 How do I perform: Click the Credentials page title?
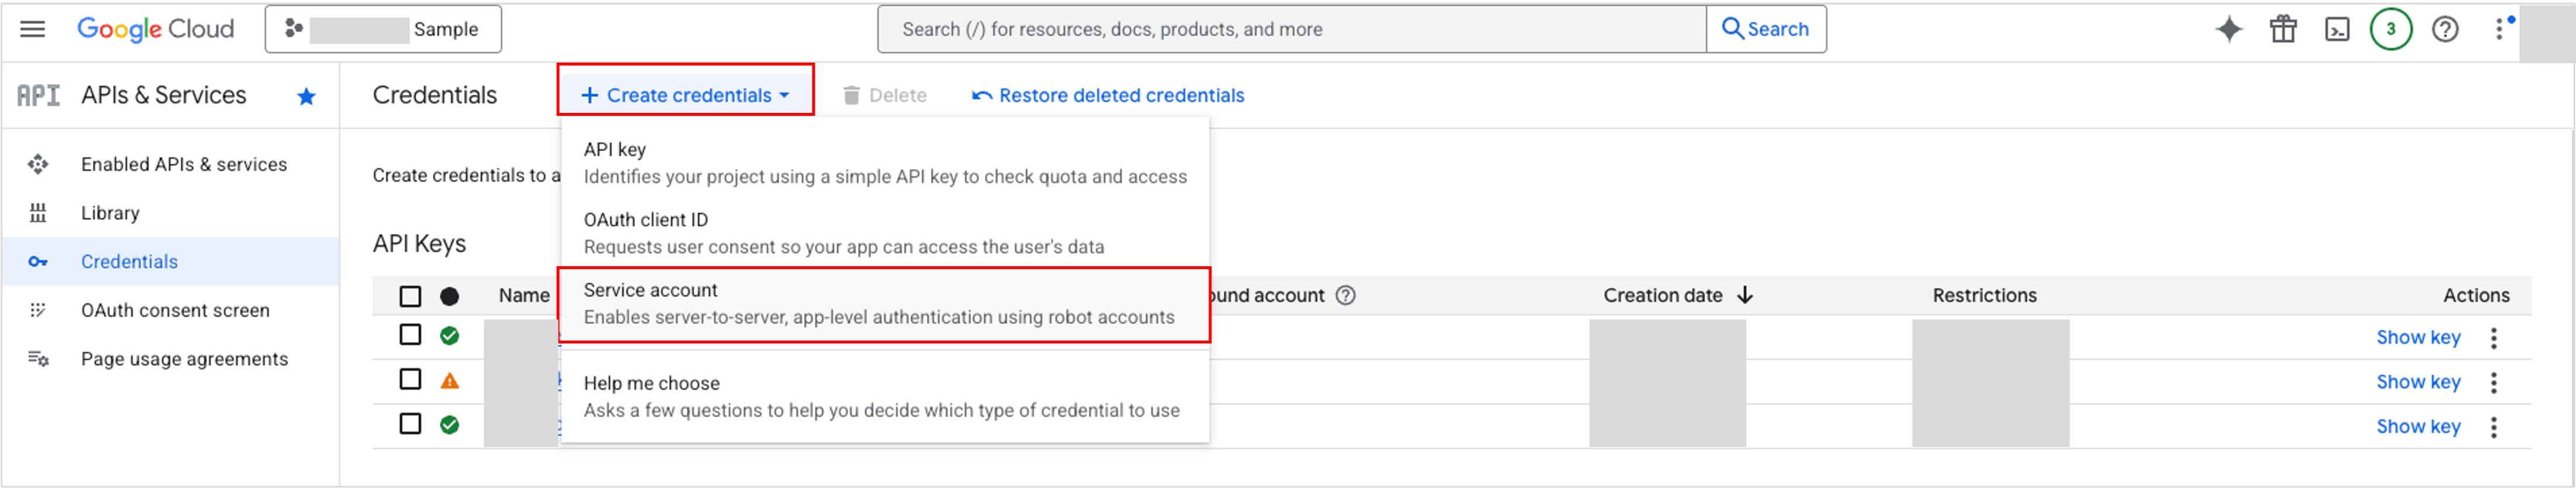point(434,95)
